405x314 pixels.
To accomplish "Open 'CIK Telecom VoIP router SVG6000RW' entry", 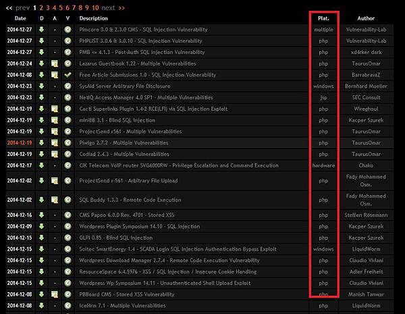I will click(x=179, y=165).
